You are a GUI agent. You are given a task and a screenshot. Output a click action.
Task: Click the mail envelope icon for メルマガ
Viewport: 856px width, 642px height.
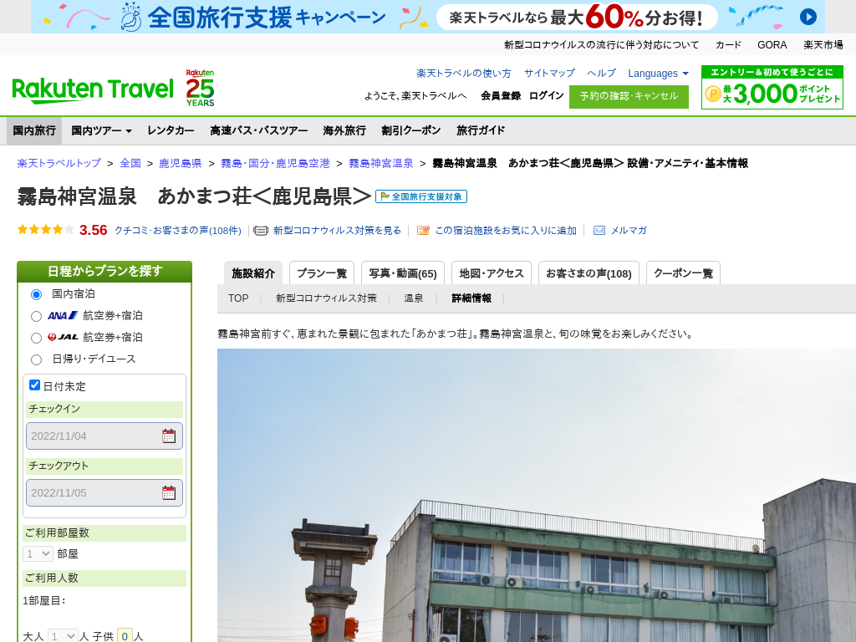(x=599, y=231)
